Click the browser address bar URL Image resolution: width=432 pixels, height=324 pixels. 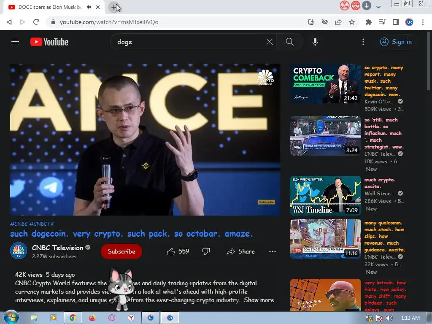point(109,22)
